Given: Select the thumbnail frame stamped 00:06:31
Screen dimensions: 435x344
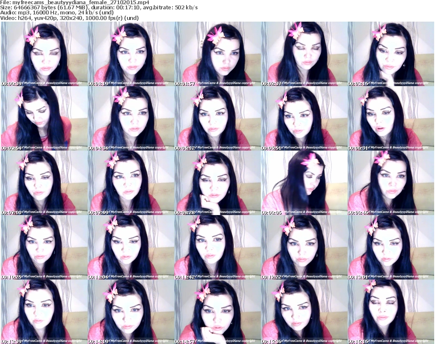Looking at the screenshot, I should (x=391, y=118).
